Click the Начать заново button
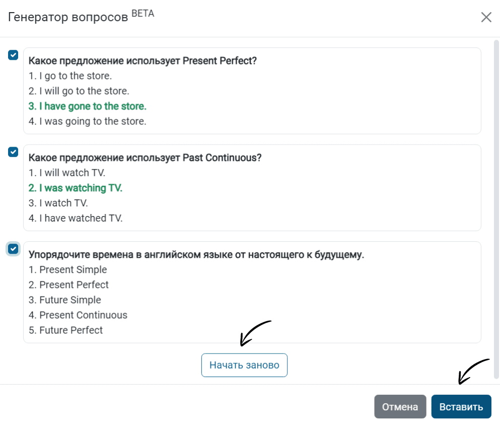 244,365
